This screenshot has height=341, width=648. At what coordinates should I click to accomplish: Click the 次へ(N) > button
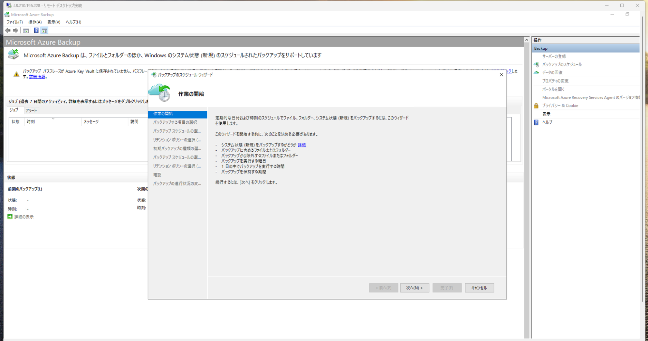pos(414,288)
